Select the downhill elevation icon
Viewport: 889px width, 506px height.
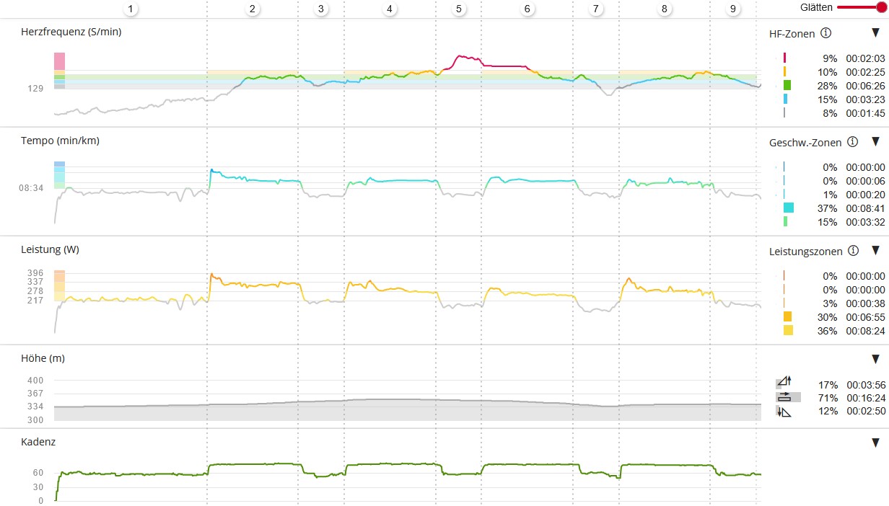[784, 411]
